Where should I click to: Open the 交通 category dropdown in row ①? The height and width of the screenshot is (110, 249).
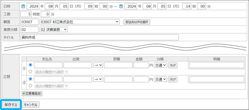click(x=160, y=65)
